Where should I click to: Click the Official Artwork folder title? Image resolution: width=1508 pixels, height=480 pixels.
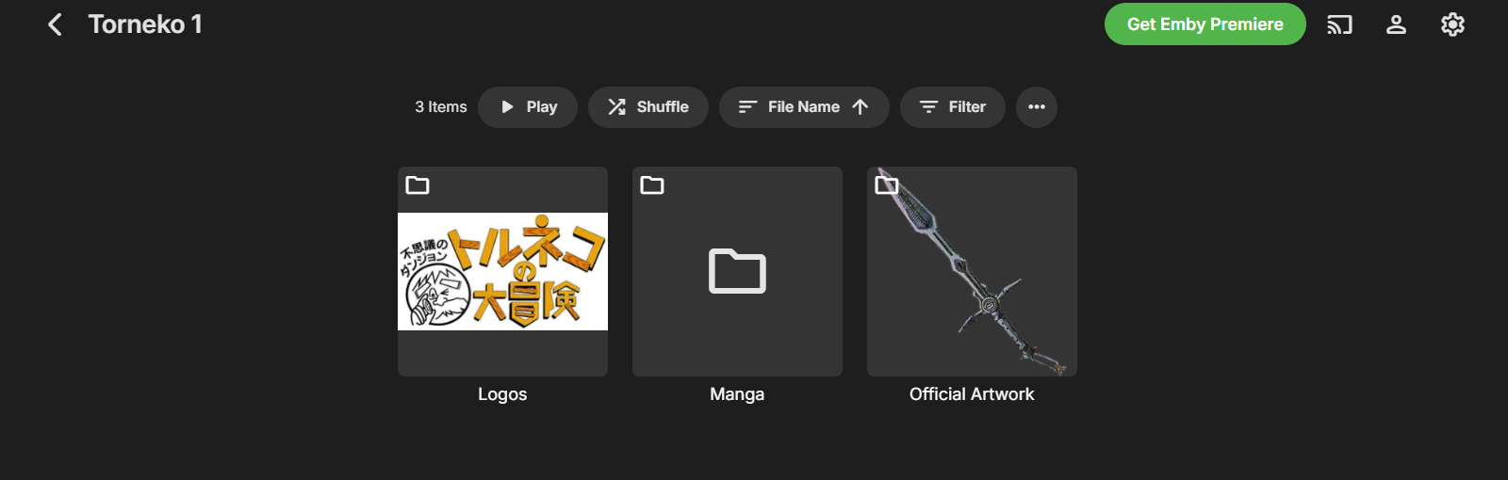(972, 394)
